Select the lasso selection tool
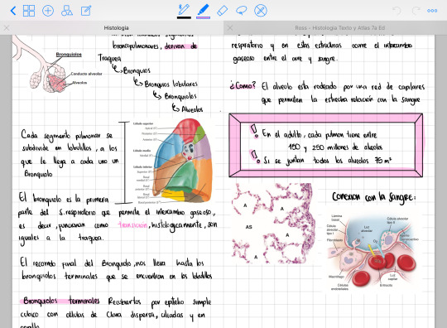 [x=241, y=11]
